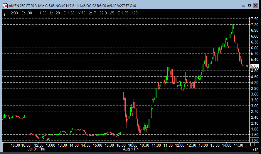
Task: Click the small cursor marker left of 12:33
Action: tap(5, 15)
